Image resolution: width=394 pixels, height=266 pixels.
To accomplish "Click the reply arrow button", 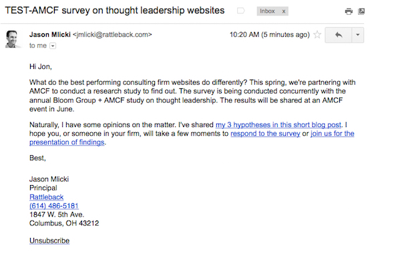I will [x=338, y=35].
